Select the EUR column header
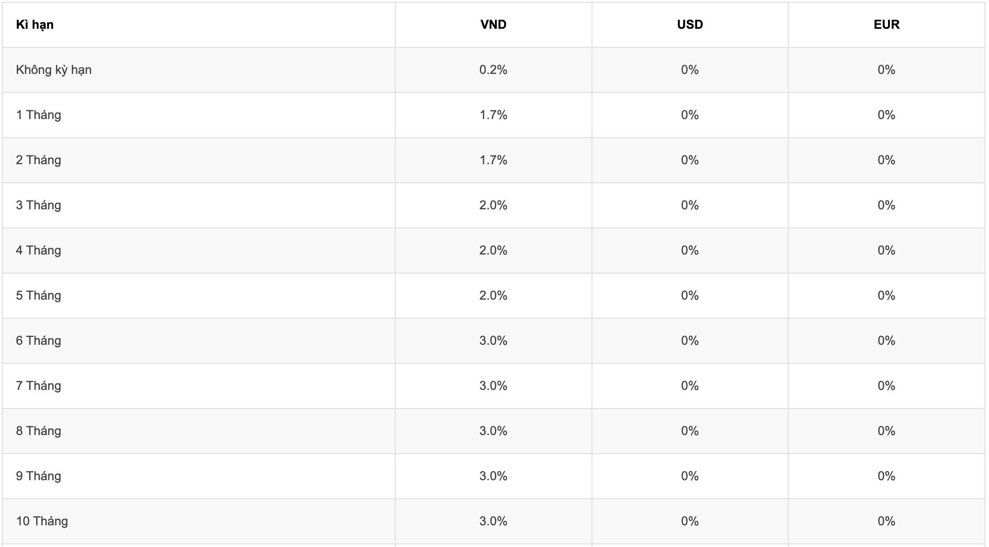 point(887,25)
